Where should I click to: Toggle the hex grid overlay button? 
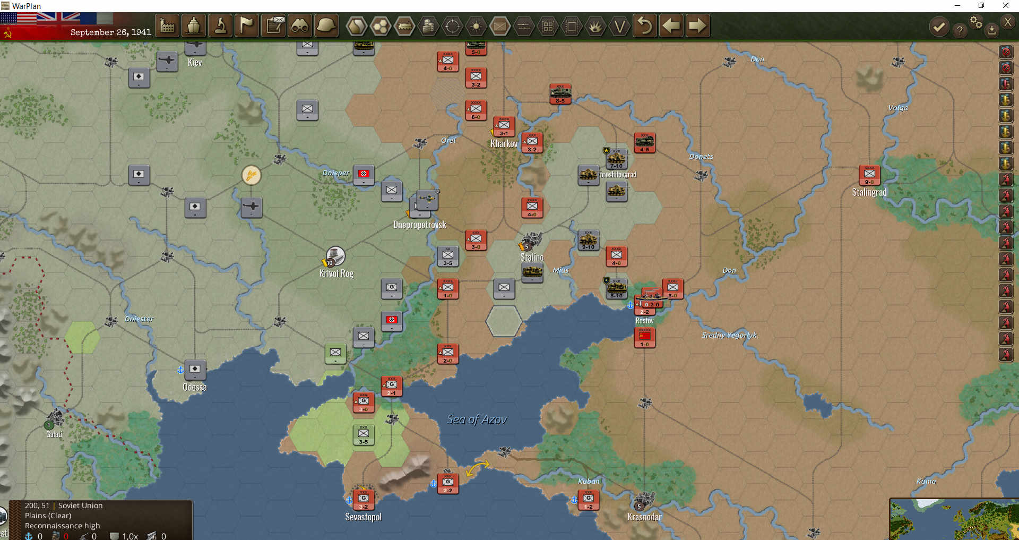tap(381, 26)
